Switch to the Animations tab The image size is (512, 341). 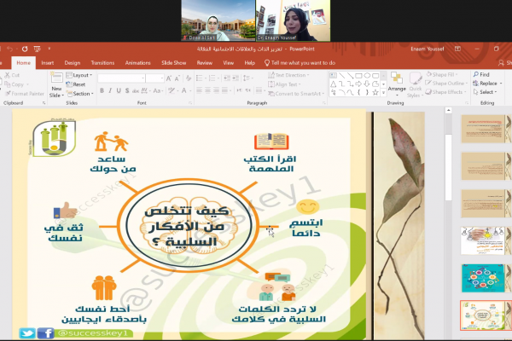[x=137, y=62]
